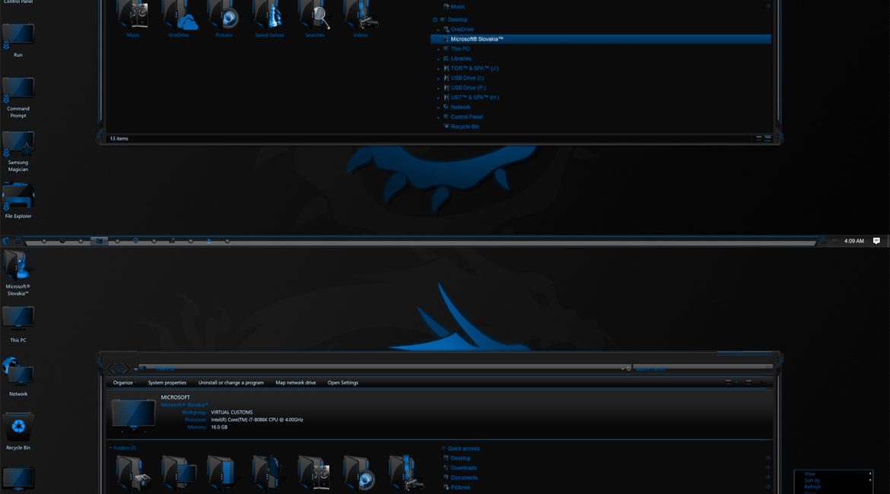Viewport: 890px width, 494px height.
Task: Click Map network drive
Action: (296, 383)
